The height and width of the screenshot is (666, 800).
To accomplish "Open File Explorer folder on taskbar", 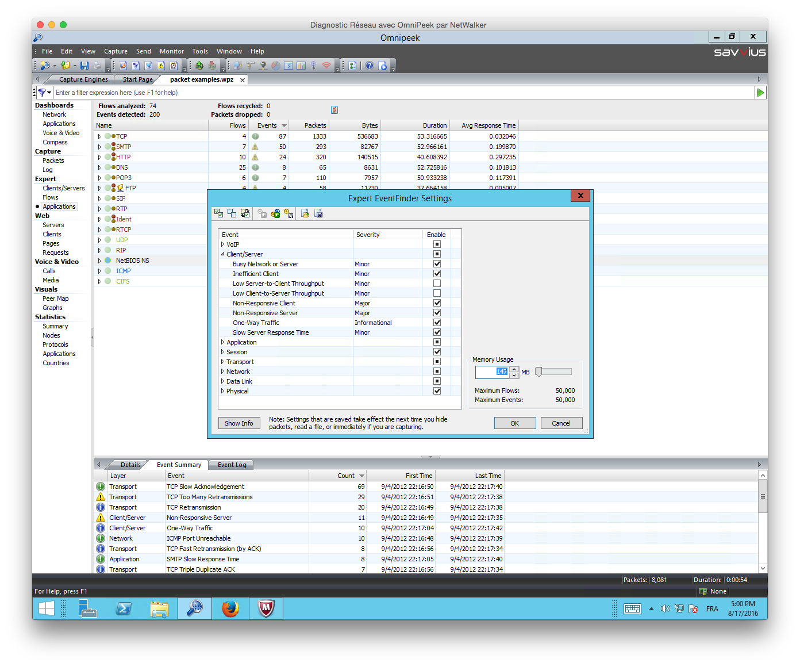I will [x=159, y=608].
